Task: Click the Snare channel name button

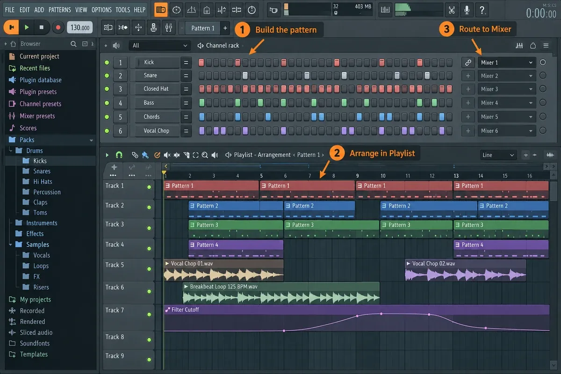Action: click(x=158, y=76)
